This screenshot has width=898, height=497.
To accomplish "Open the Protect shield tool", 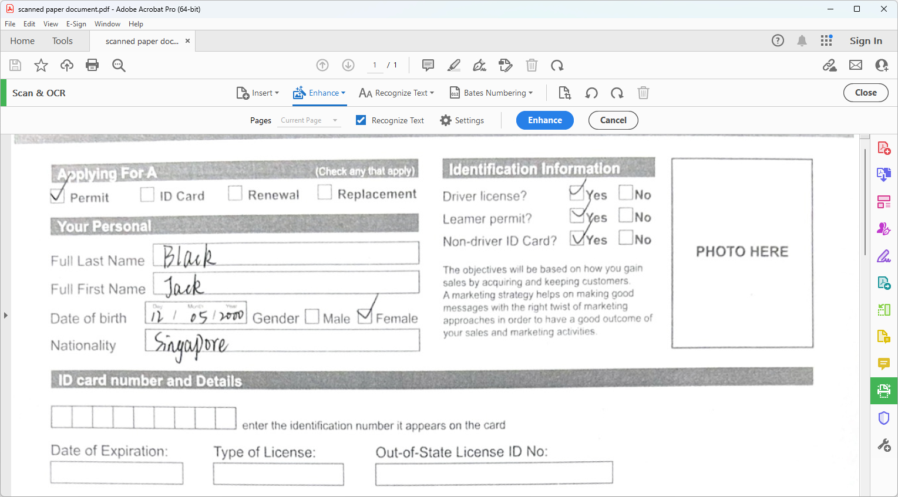I will click(884, 418).
